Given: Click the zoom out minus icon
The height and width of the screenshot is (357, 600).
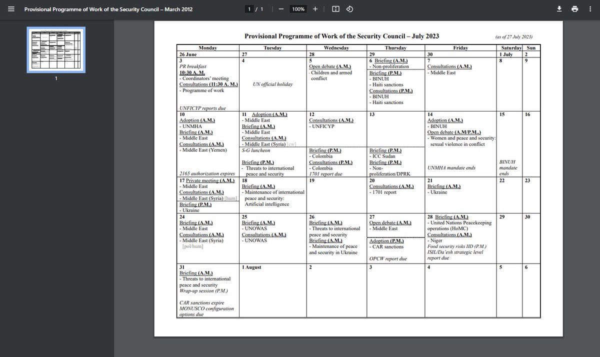Looking at the screenshot, I should 281,9.
